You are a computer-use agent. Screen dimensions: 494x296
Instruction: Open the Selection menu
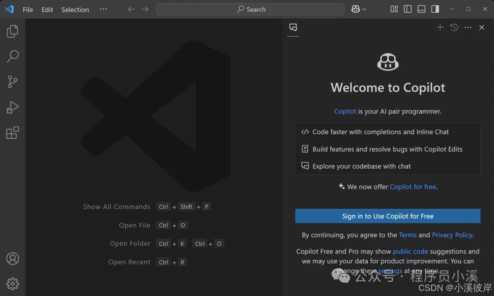pyautogui.click(x=75, y=10)
